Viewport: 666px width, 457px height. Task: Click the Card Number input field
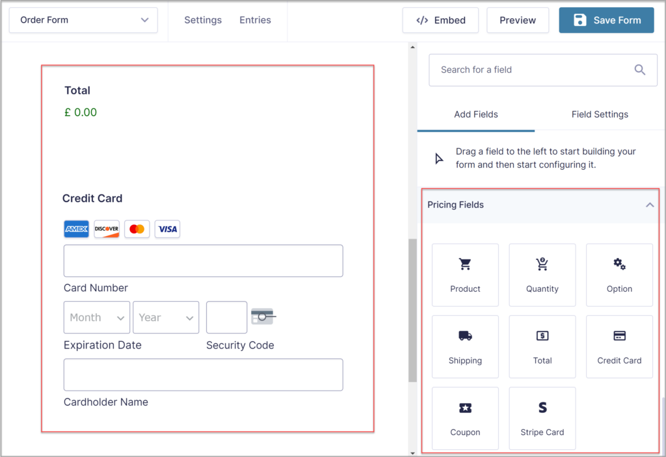pyautogui.click(x=203, y=261)
